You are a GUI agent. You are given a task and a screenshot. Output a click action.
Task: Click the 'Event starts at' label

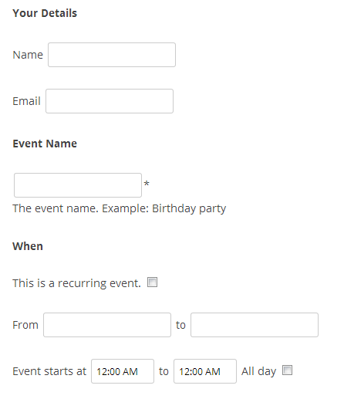pos(49,371)
